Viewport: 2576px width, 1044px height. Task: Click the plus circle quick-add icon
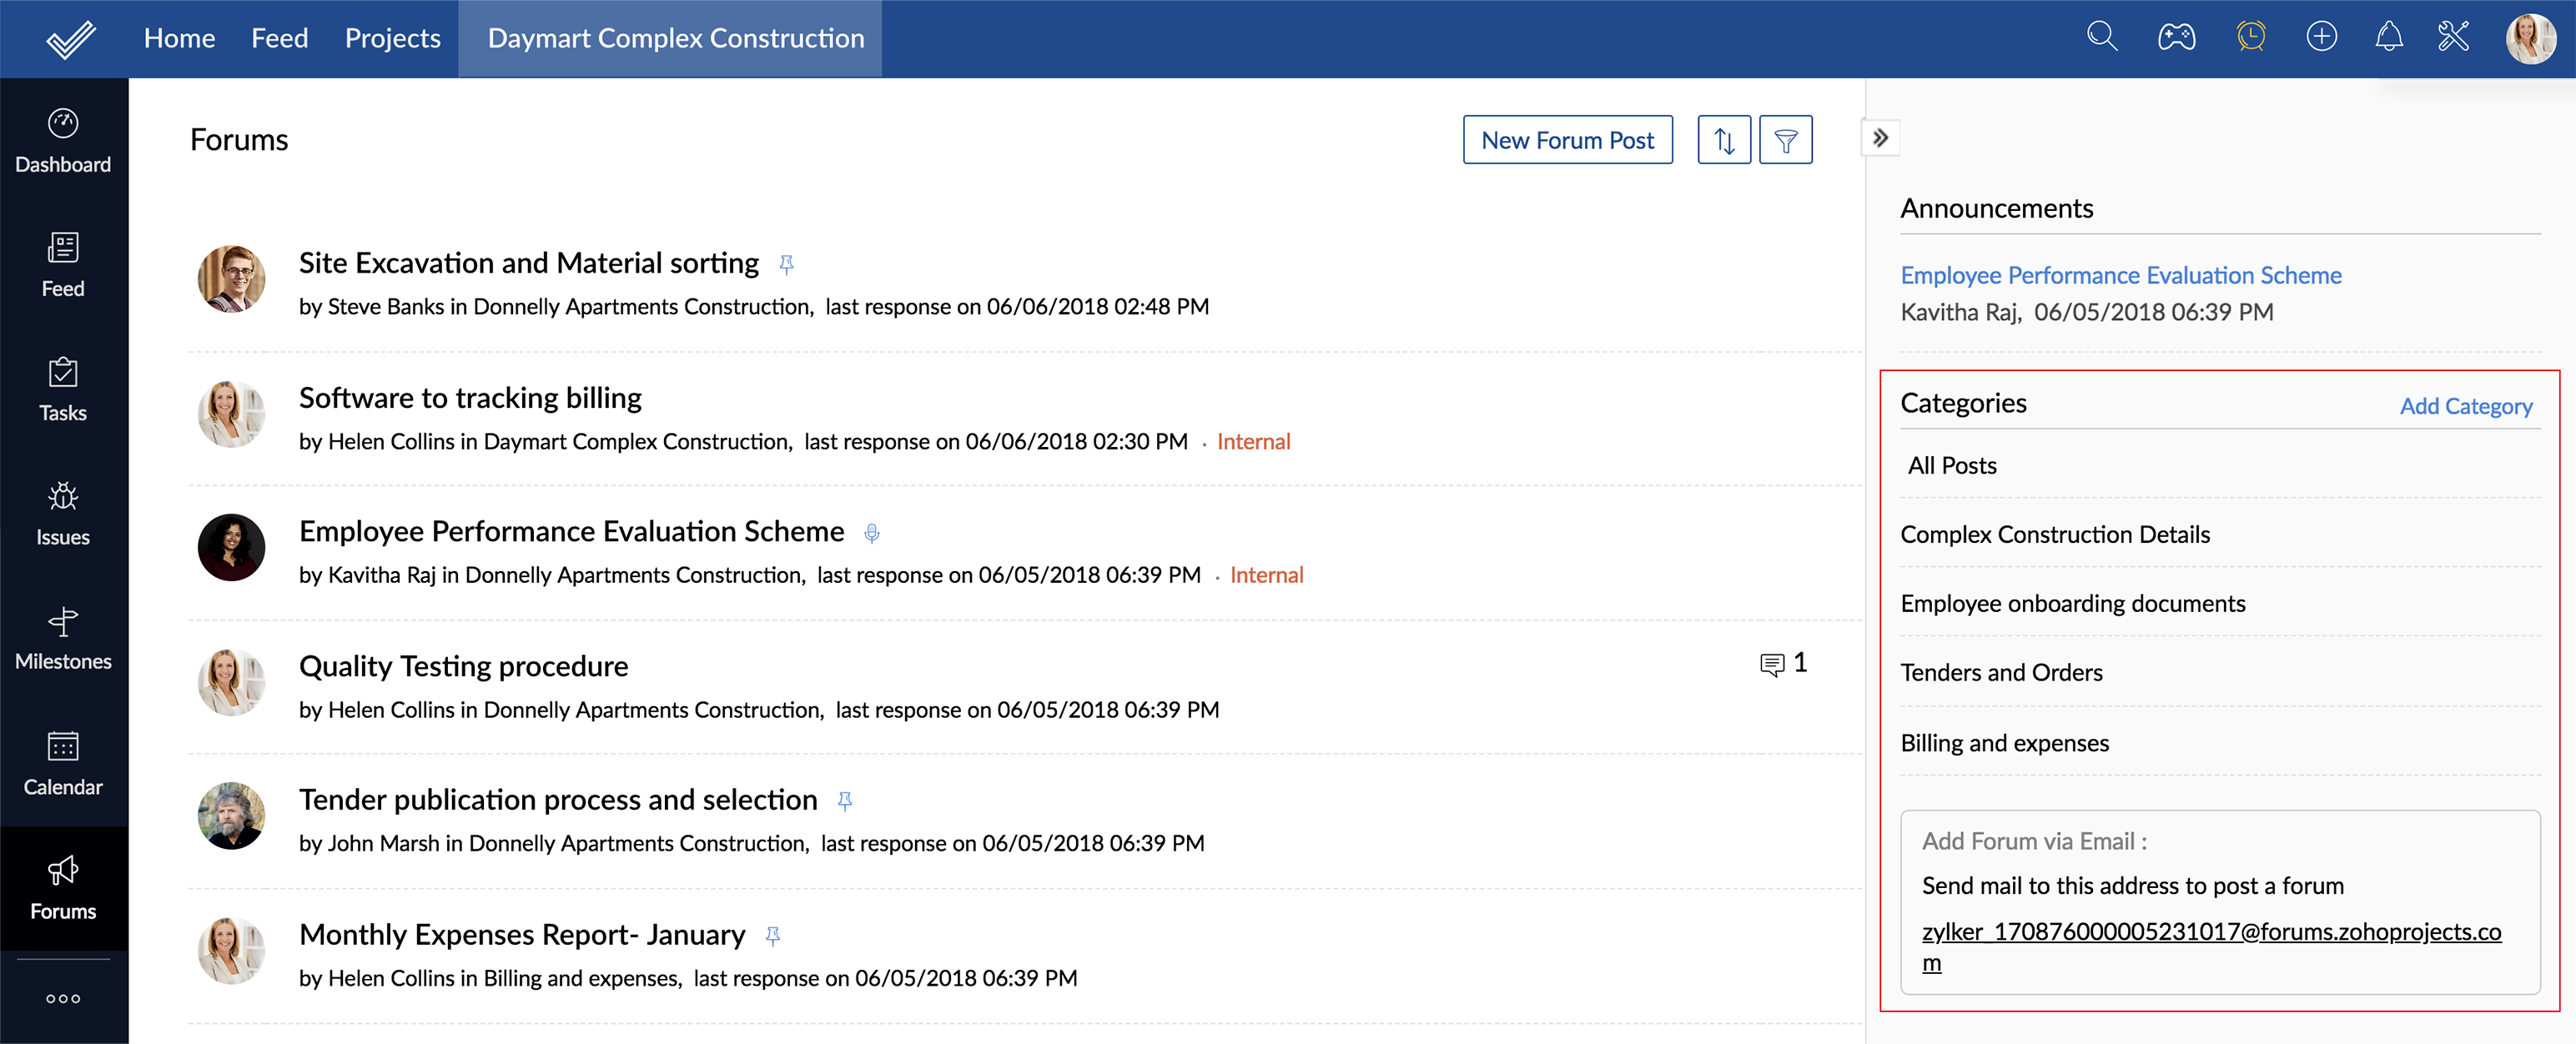[x=2321, y=38]
